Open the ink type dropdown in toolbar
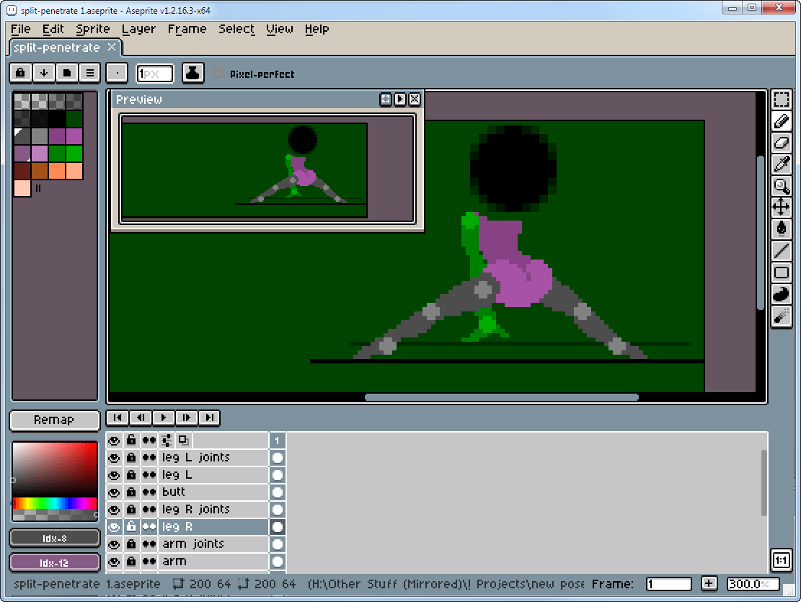The width and height of the screenshot is (801, 602). click(192, 73)
